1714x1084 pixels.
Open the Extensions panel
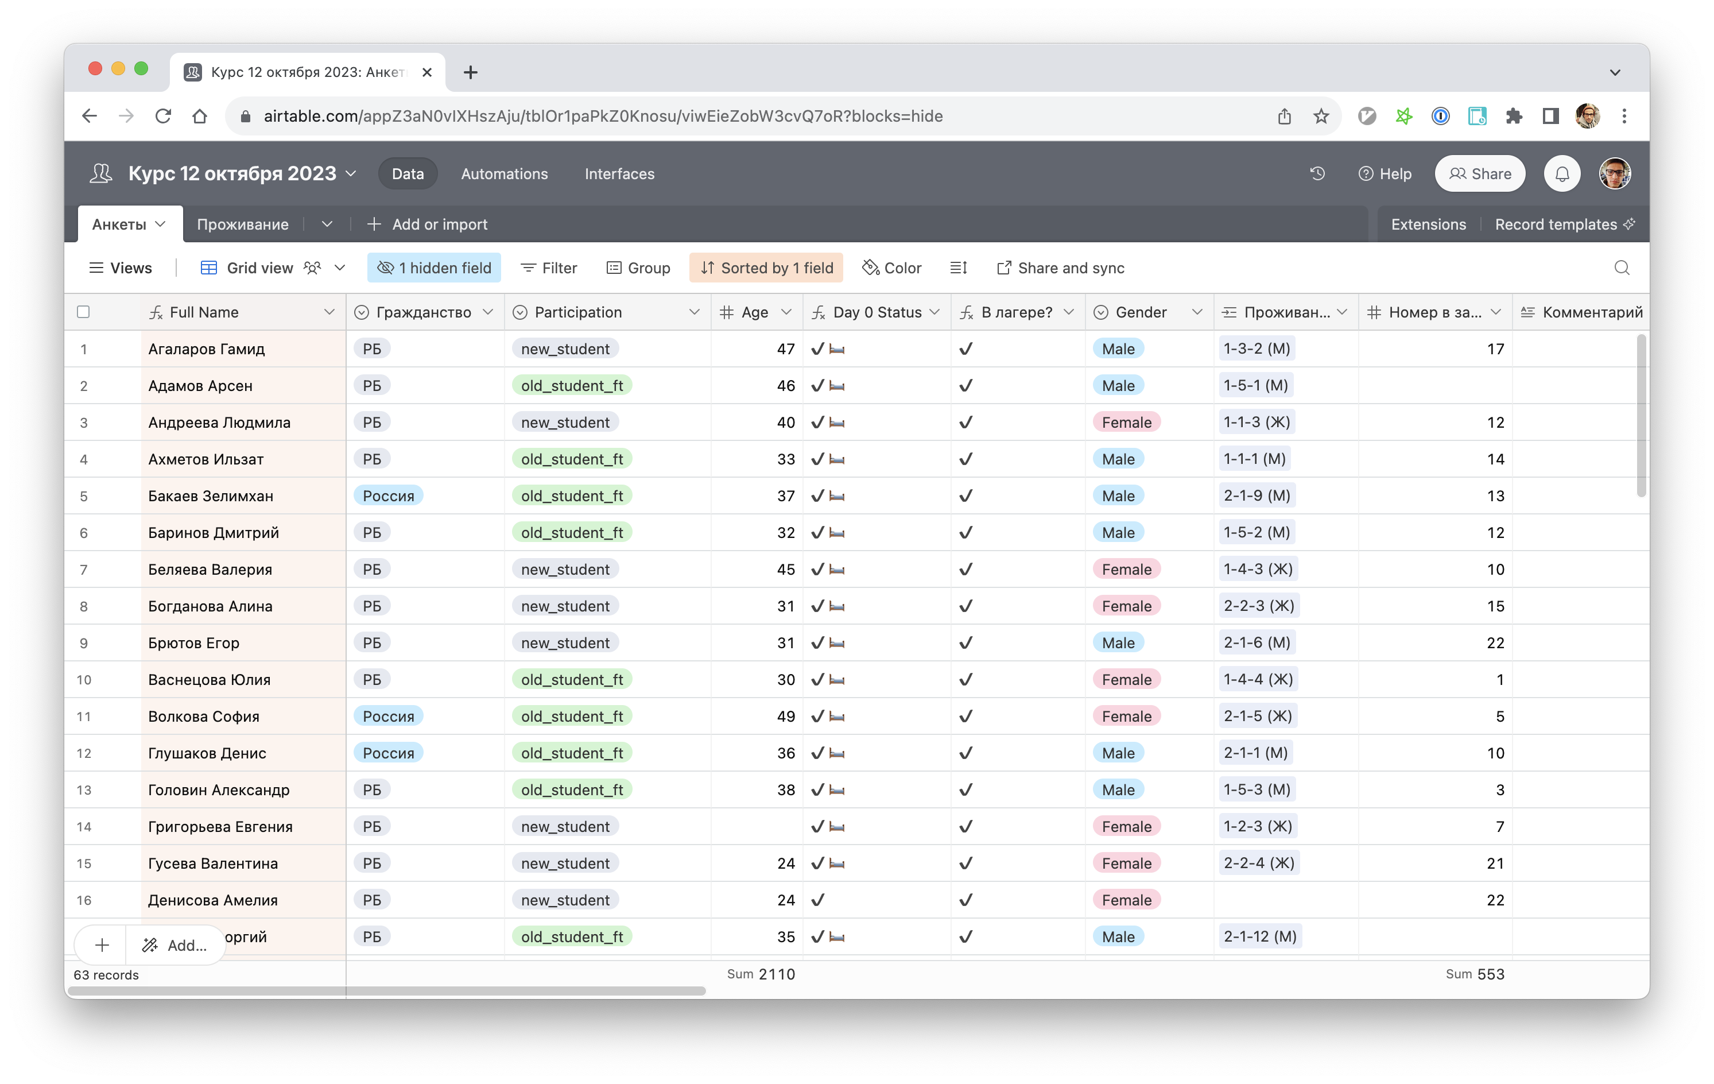click(x=1429, y=224)
